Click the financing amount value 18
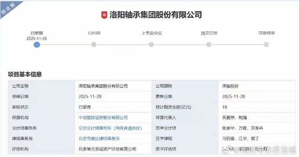 [224, 107]
